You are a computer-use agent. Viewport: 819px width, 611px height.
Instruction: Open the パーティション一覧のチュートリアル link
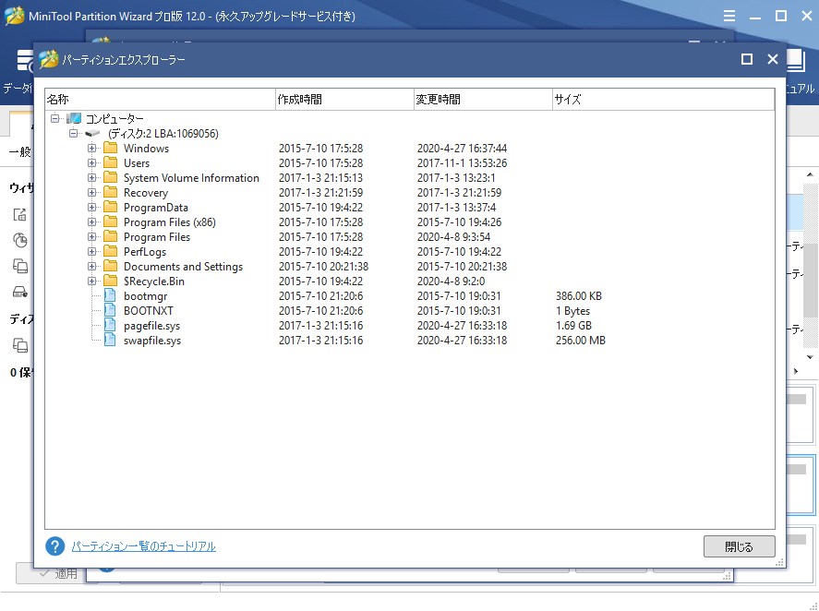[143, 546]
